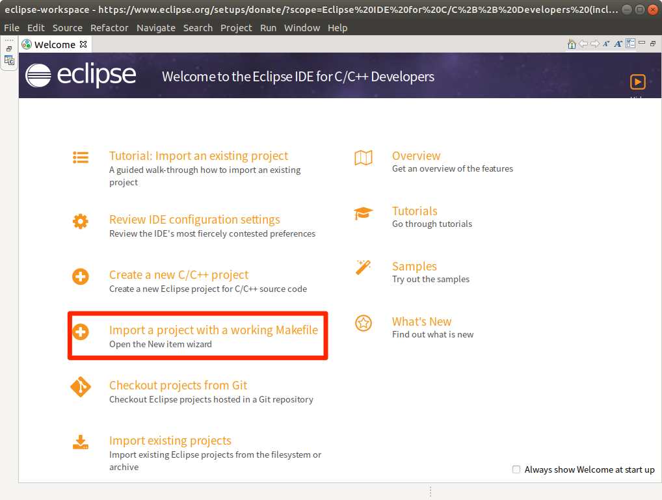Click the map icon beside Overview
The height and width of the screenshot is (500, 662).
363,158
